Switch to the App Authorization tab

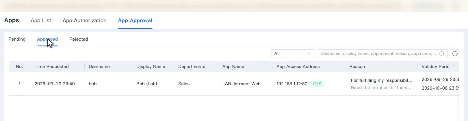point(84,20)
